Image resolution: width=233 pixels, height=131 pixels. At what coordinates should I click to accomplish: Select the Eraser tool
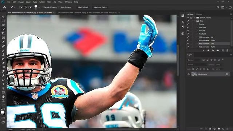coord(3,63)
